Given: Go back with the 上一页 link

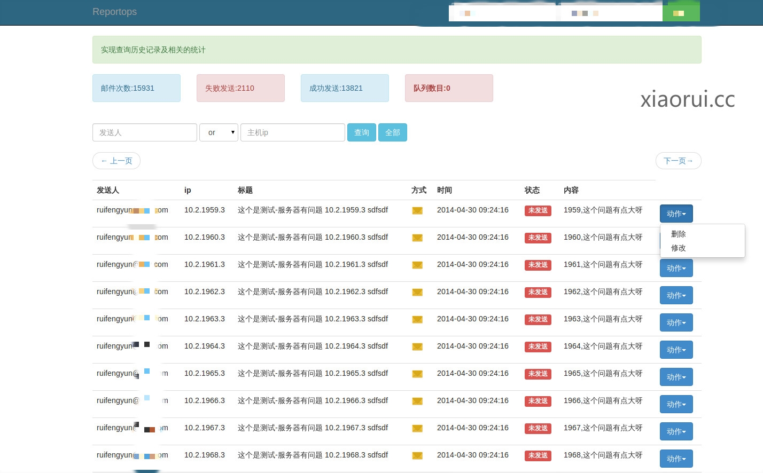Looking at the screenshot, I should point(116,161).
